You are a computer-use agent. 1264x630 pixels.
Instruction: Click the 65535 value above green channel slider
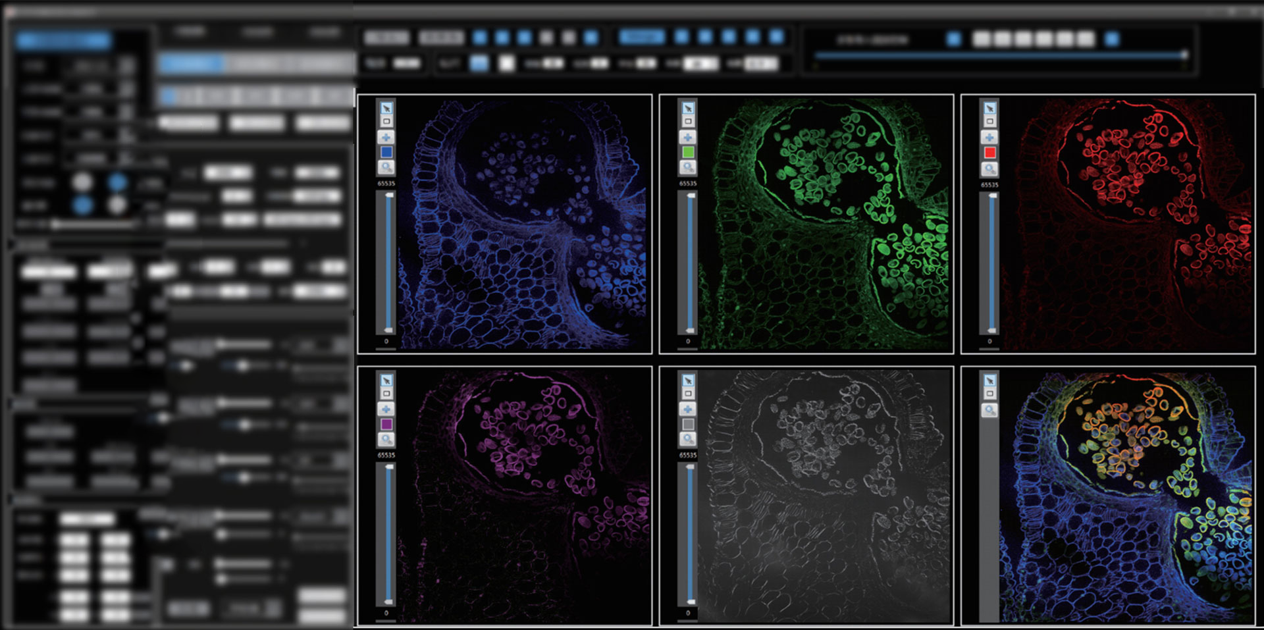click(x=688, y=184)
